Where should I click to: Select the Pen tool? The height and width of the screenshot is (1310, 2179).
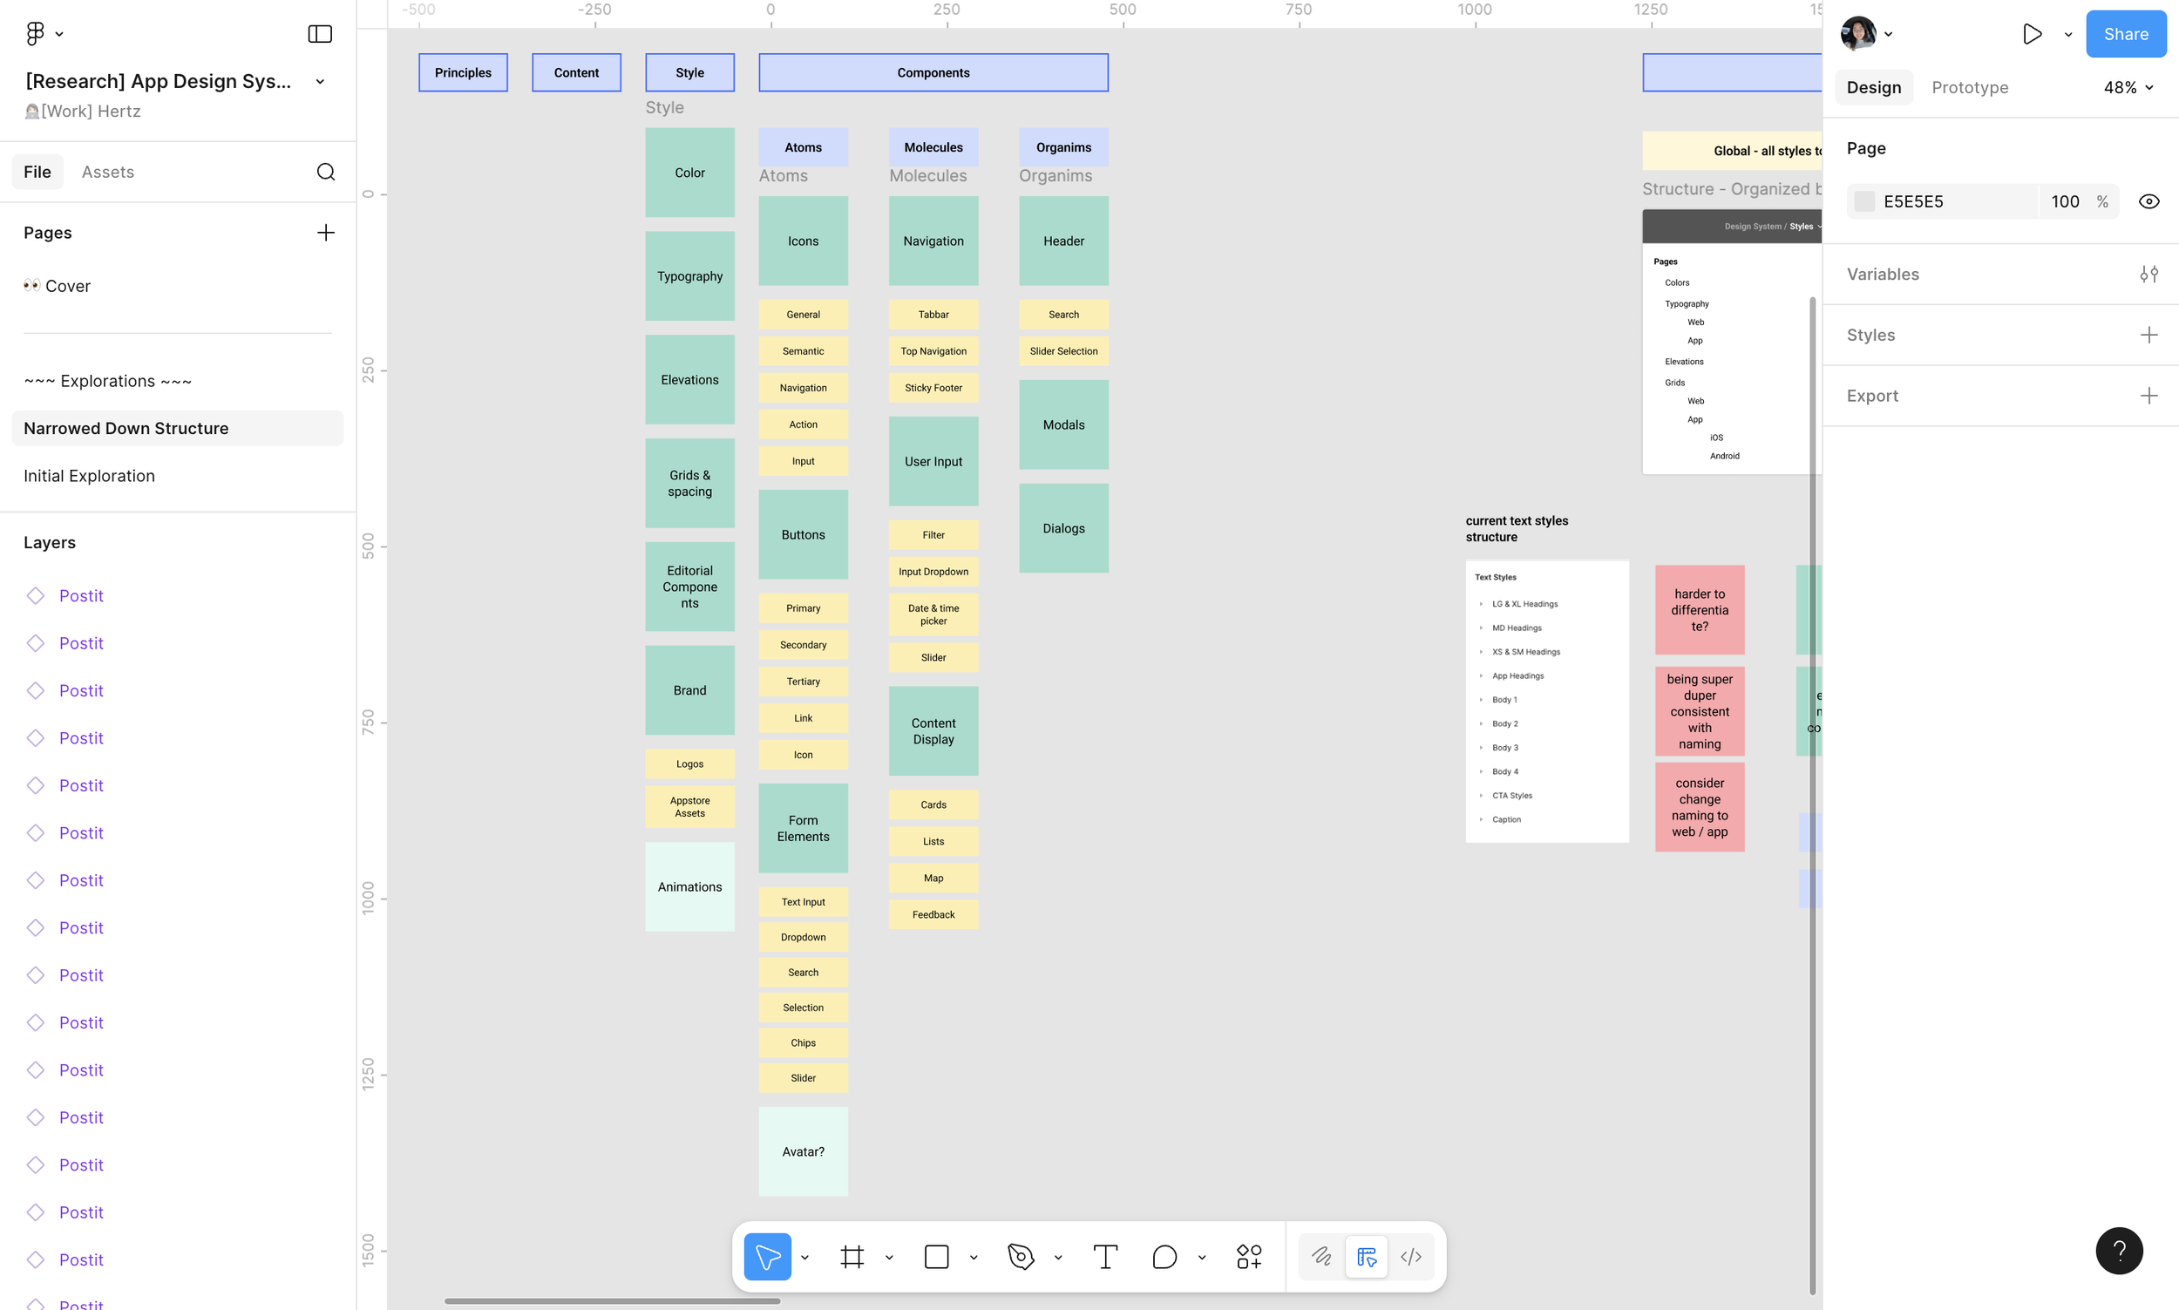(1021, 1256)
